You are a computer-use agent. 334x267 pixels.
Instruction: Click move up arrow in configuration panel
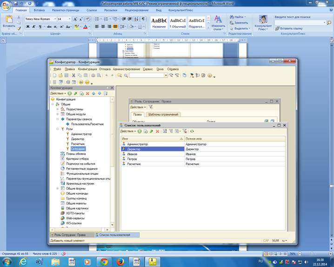click(94, 93)
